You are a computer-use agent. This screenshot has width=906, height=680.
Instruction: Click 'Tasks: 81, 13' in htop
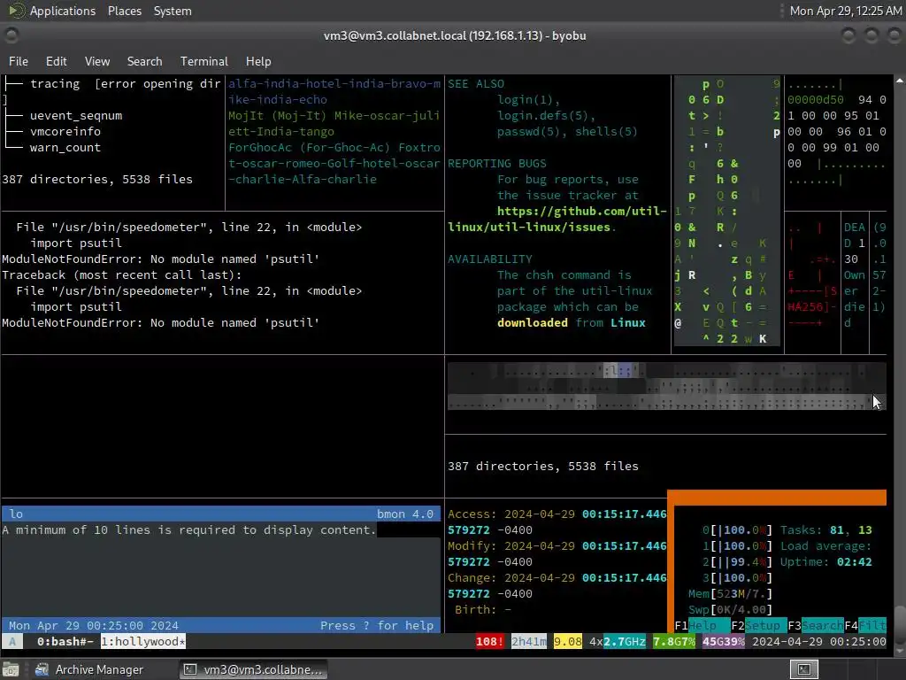[x=825, y=530]
